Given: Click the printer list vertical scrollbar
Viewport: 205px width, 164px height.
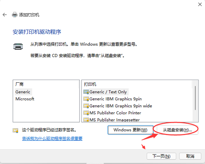Looking at the screenshot, I should point(195,99).
